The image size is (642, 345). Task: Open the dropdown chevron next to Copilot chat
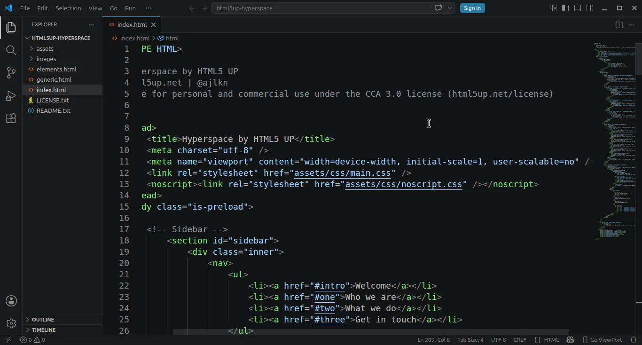450,8
